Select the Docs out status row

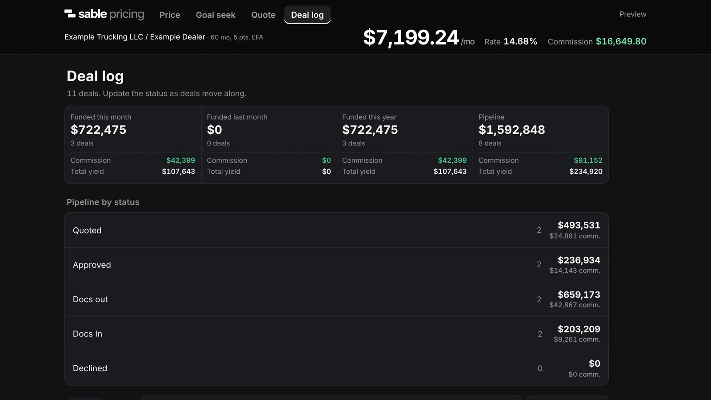pyautogui.click(x=336, y=299)
